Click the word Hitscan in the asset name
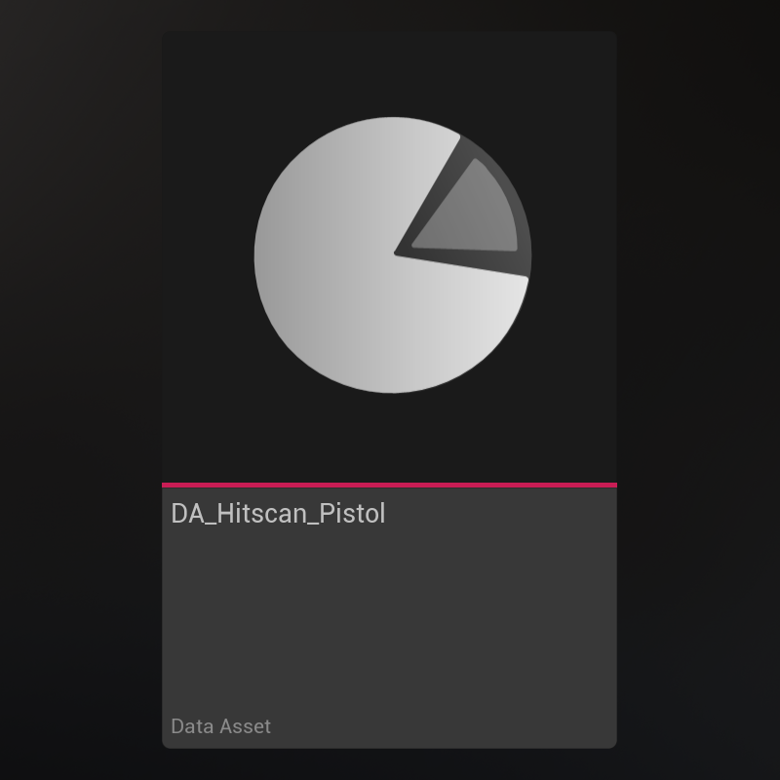Screen dimensions: 780x780 click(262, 514)
